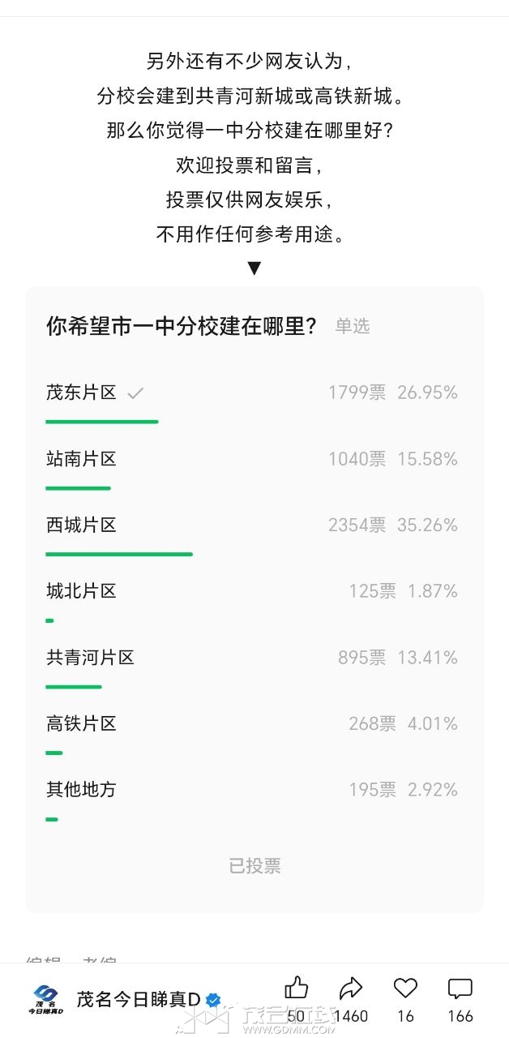Tap the 单选 label beside the poll title
Image resolution: width=509 pixels, height=1038 pixels.
click(x=353, y=326)
